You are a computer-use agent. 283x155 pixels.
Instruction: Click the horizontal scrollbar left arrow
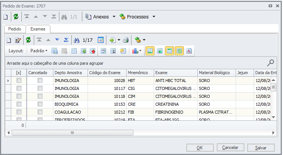click(9, 132)
